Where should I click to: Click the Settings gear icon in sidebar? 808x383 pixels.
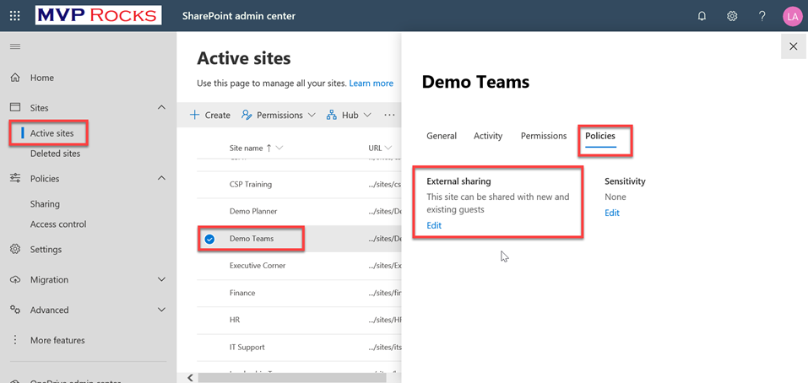(x=15, y=249)
